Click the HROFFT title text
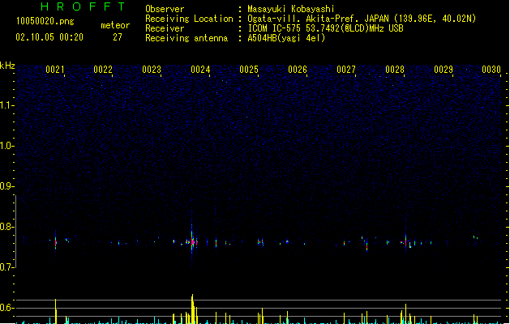The width and height of the screenshot is (510, 324). click(83, 6)
